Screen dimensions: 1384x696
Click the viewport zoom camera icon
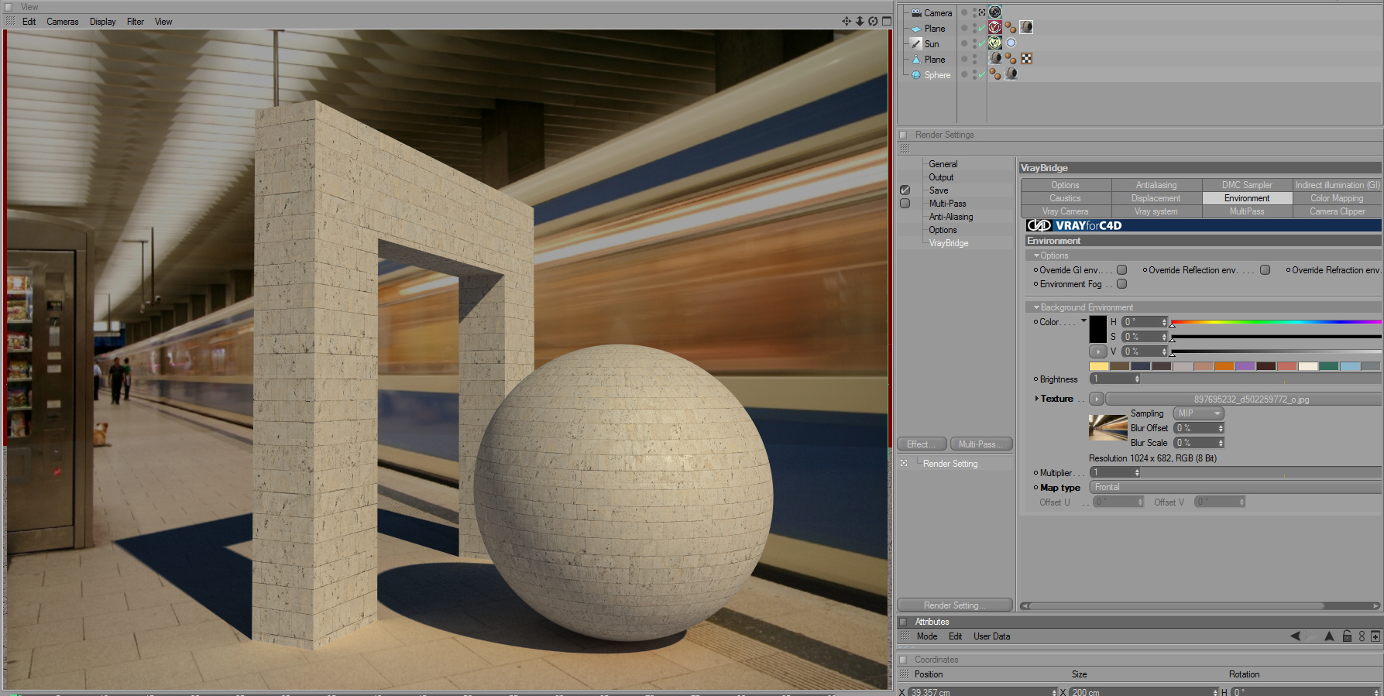coord(860,21)
